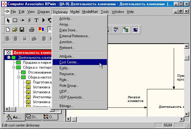191x129 pixels.
Task: Choose Arrow... dictionary entry
Action: [x=80, y=24]
